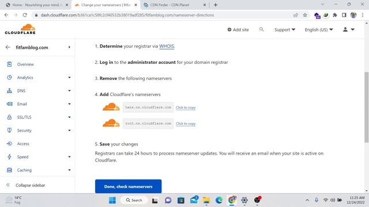Click the Collapse sidebar double-chevron icon
Image resolution: width=369 pixels, height=207 pixels.
[8, 185]
